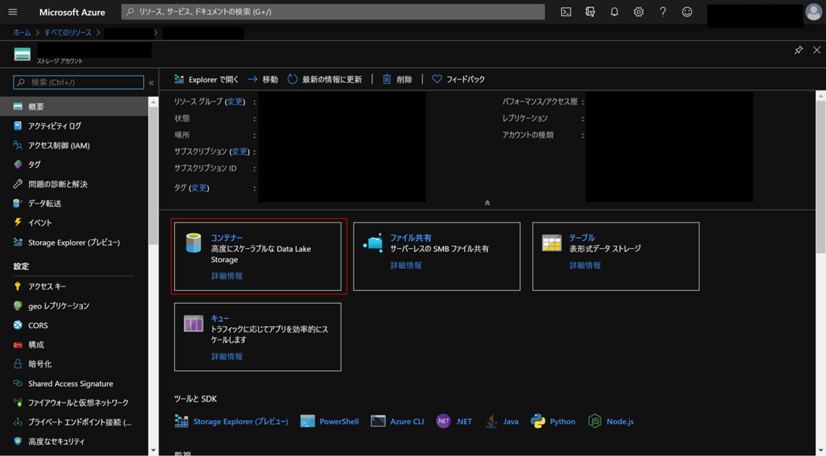Viewport: 826px width, 456px height.
Task: Pin this blade to dashboard
Action: (x=798, y=50)
